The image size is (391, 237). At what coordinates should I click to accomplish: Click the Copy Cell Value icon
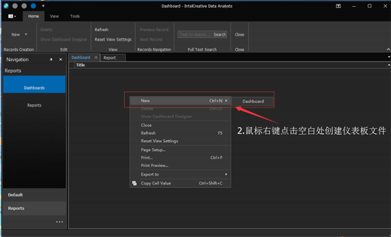pyautogui.click(x=135, y=183)
